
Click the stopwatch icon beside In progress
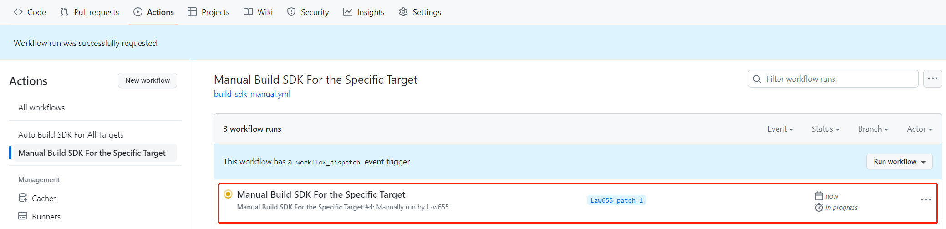coord(819,208)
